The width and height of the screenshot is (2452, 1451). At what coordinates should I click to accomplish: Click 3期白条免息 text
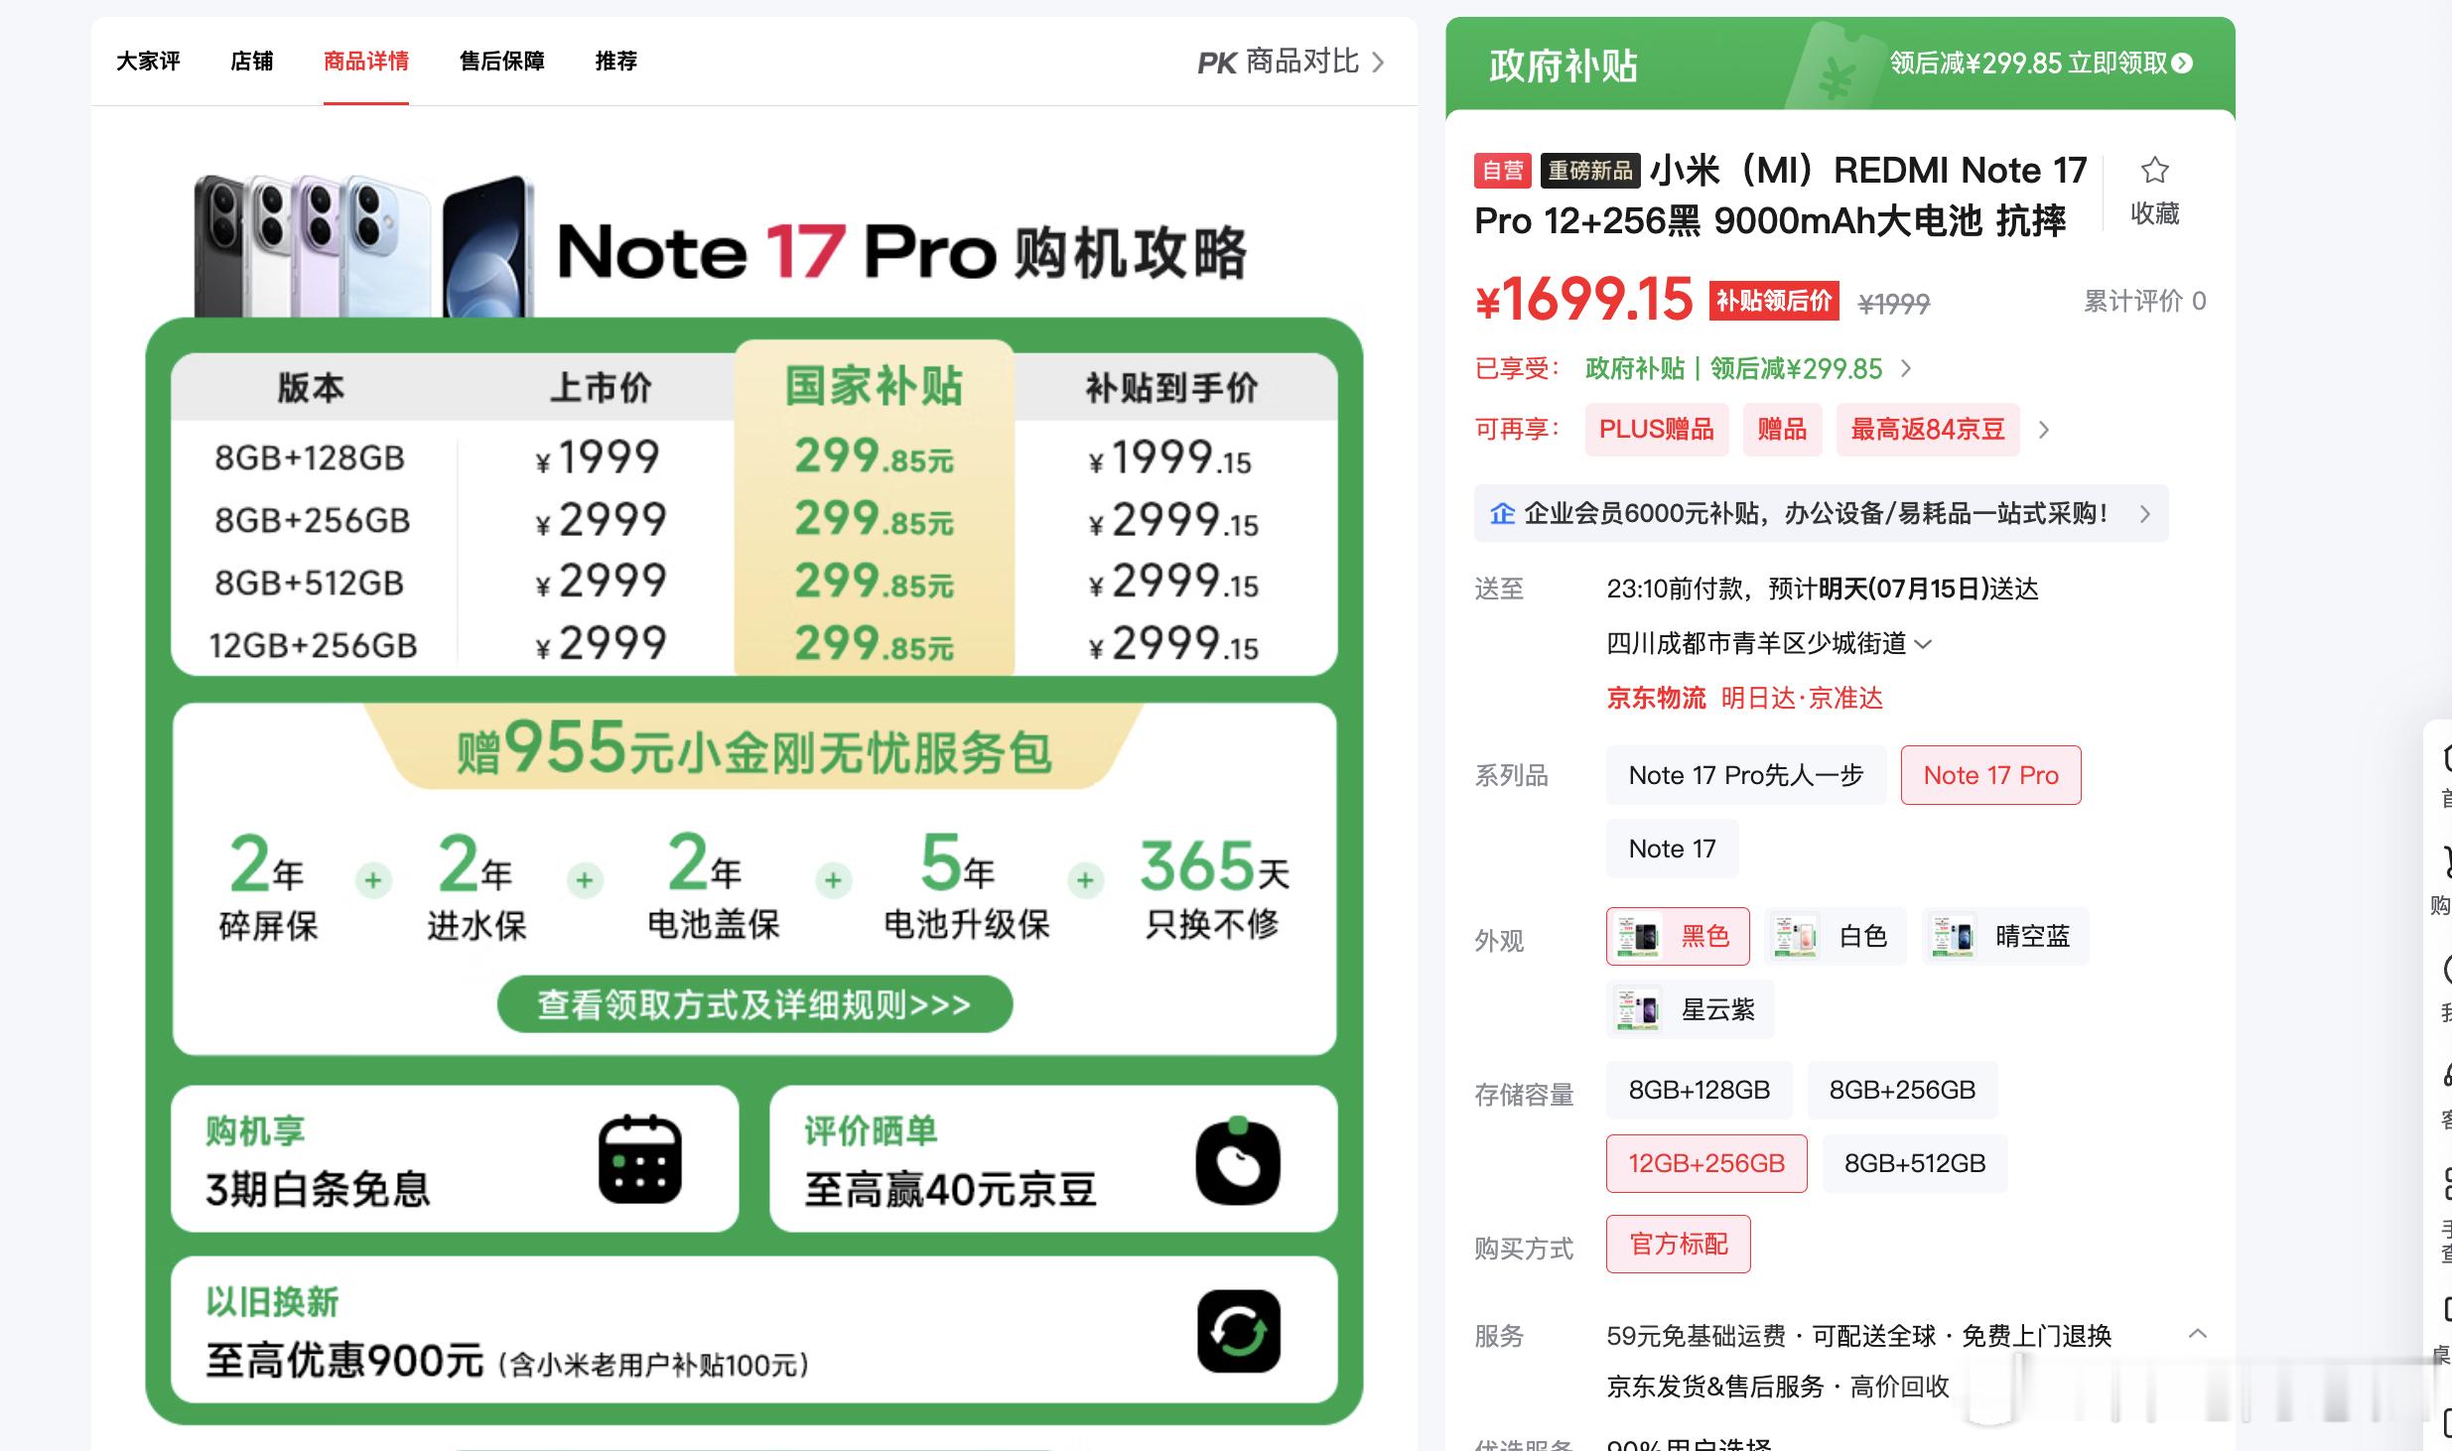(x=318, y=1189)
